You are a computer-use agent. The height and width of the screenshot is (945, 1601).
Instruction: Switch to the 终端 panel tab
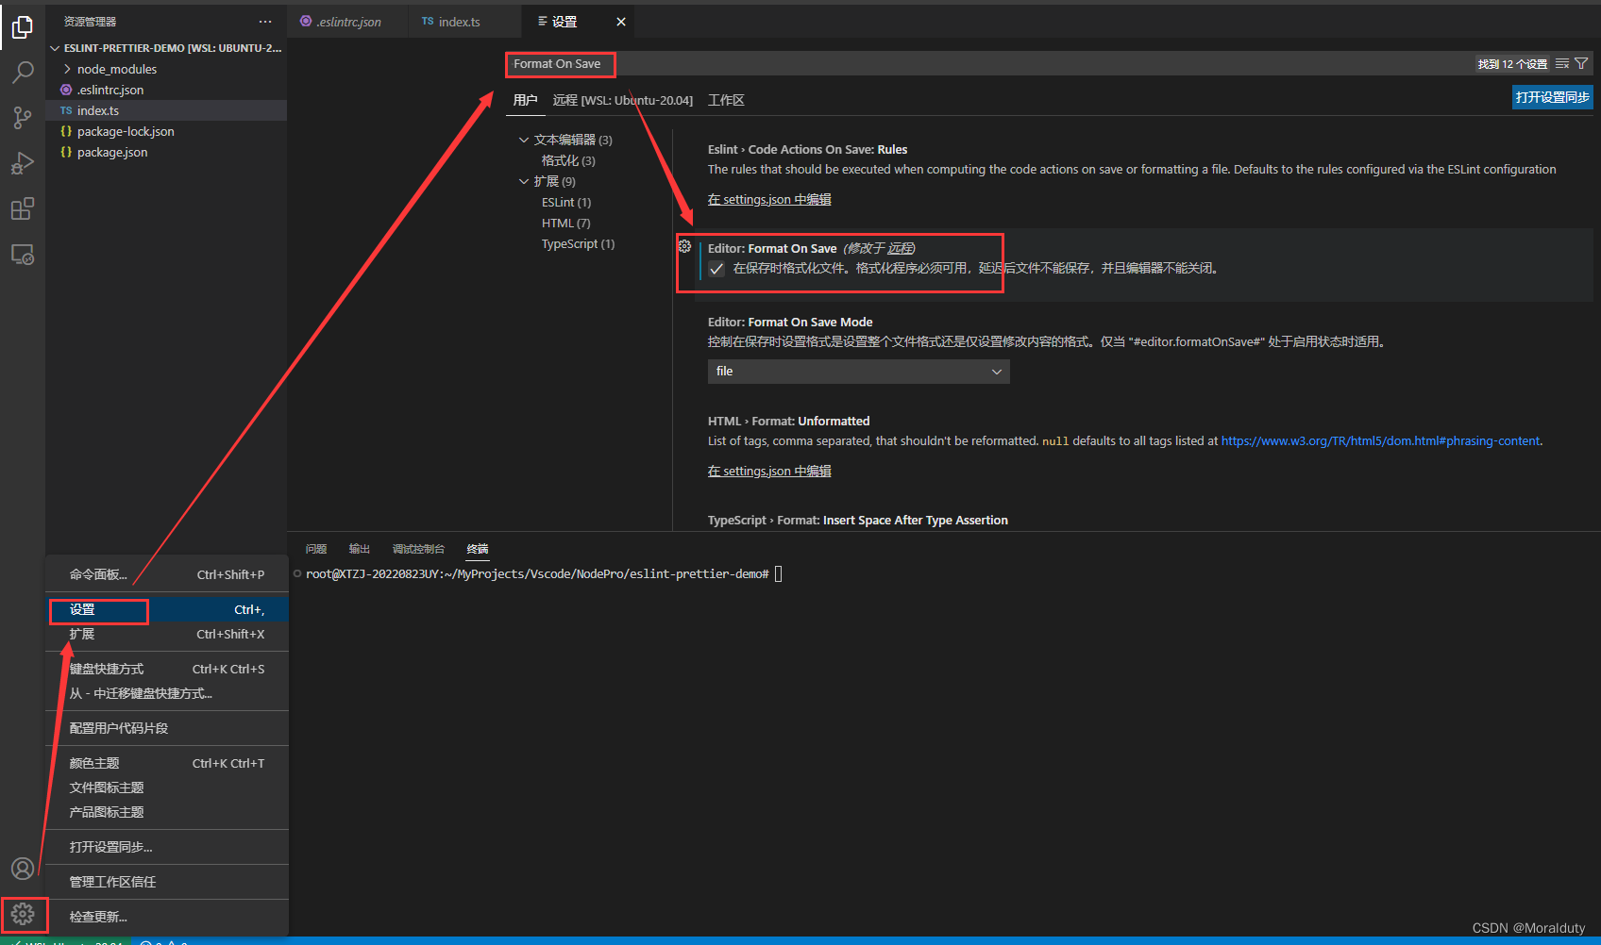pyautogui.click(x=477, y=549)
